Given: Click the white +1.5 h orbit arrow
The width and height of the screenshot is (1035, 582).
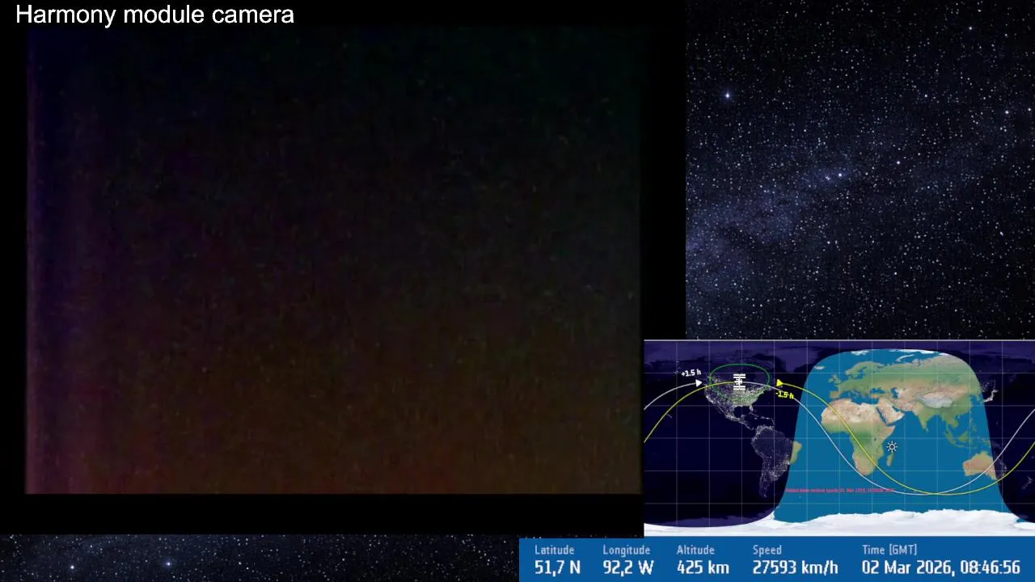Looking at the screenshot, I should click(x=699, y=383).
